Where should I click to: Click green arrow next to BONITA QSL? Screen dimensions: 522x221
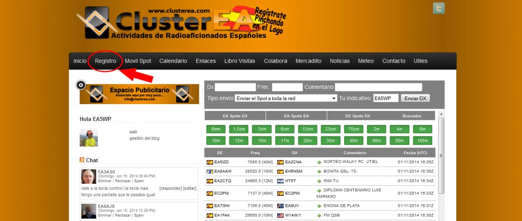(x=319, y=171)
